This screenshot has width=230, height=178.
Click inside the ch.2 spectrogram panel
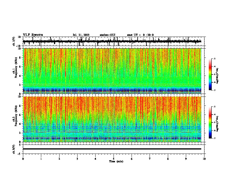coord(112,119)
